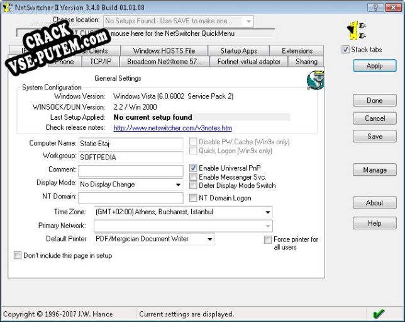Screen dimensions: 405x322
Task: Click the Workgroup input field
Action: point(131,157)
